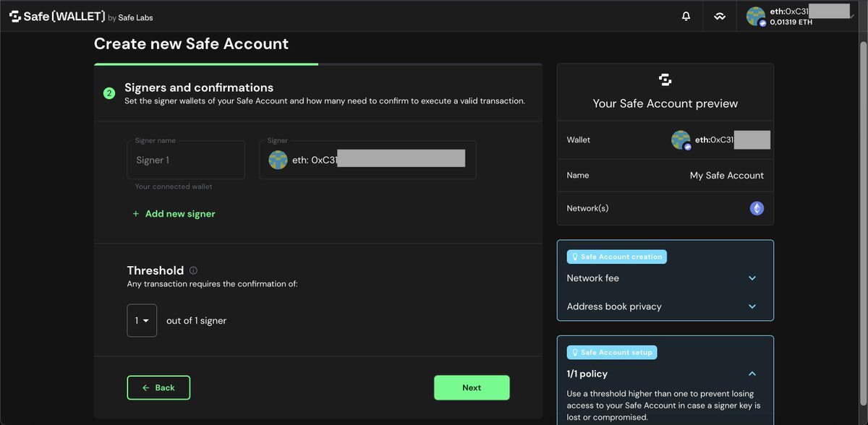Go Back to previous step
This screenshot has width=868, height=425.
158,387
